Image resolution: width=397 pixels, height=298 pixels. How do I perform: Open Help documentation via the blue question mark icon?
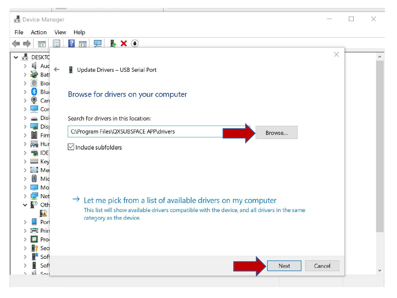coord(71,43)
